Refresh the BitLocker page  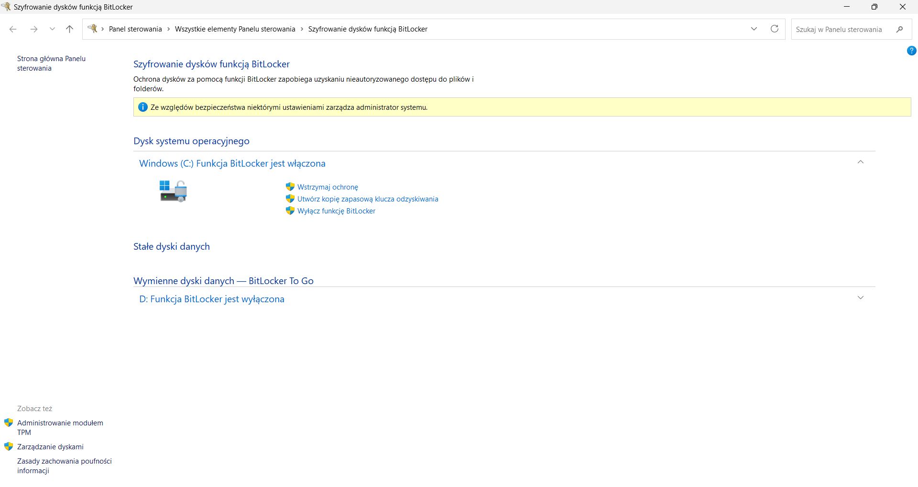tap(775, 29)
